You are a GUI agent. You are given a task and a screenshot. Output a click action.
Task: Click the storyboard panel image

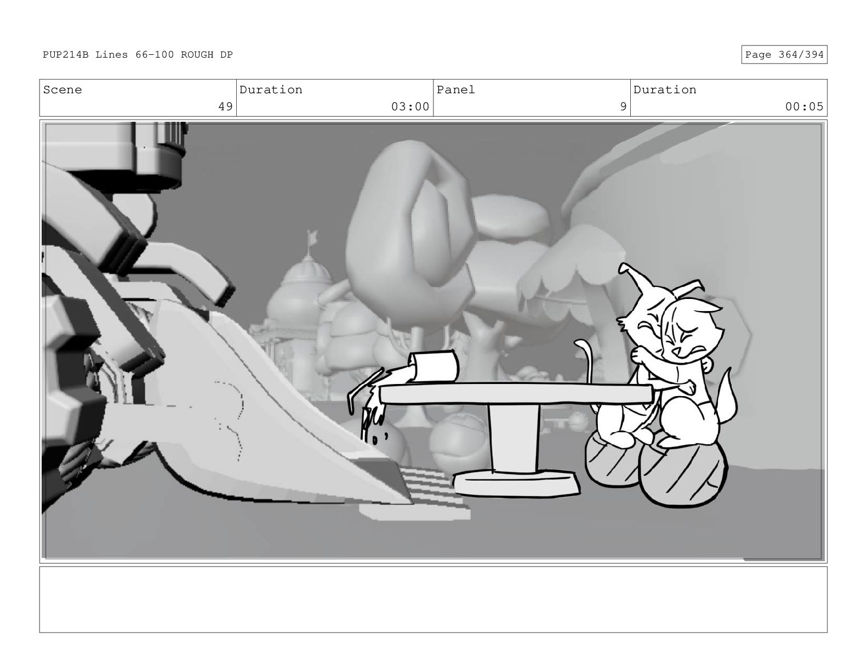[433, 341]
